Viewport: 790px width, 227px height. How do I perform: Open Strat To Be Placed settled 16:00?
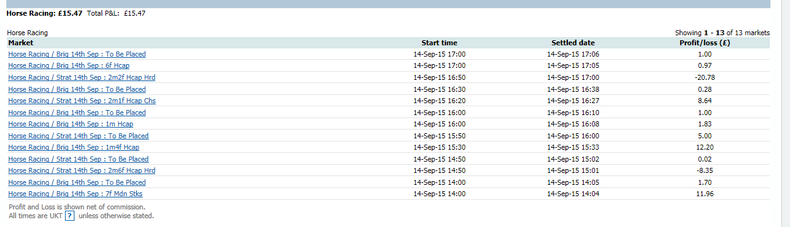[78, 136]
